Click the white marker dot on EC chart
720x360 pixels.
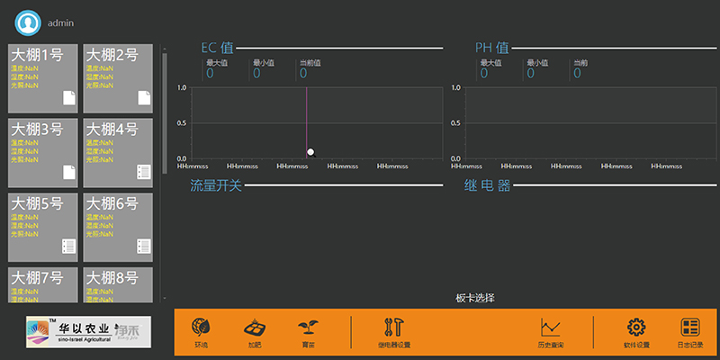[310, 152]
